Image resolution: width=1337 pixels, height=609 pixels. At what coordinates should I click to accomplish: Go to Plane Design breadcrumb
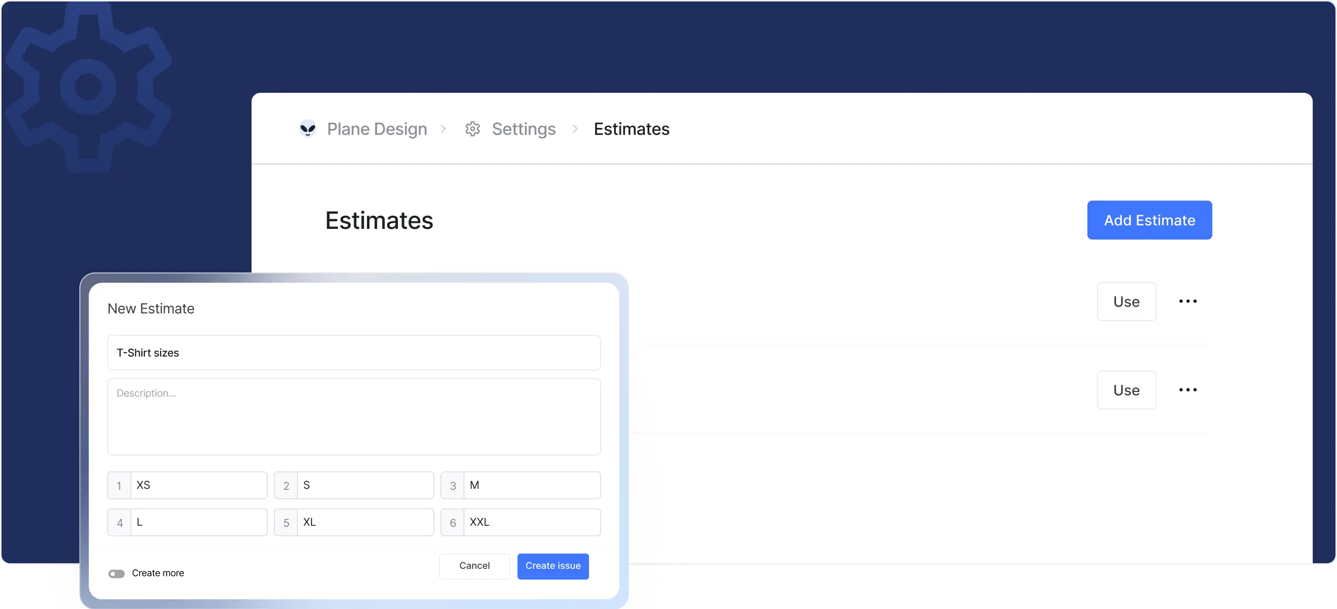tap(377, 128)
